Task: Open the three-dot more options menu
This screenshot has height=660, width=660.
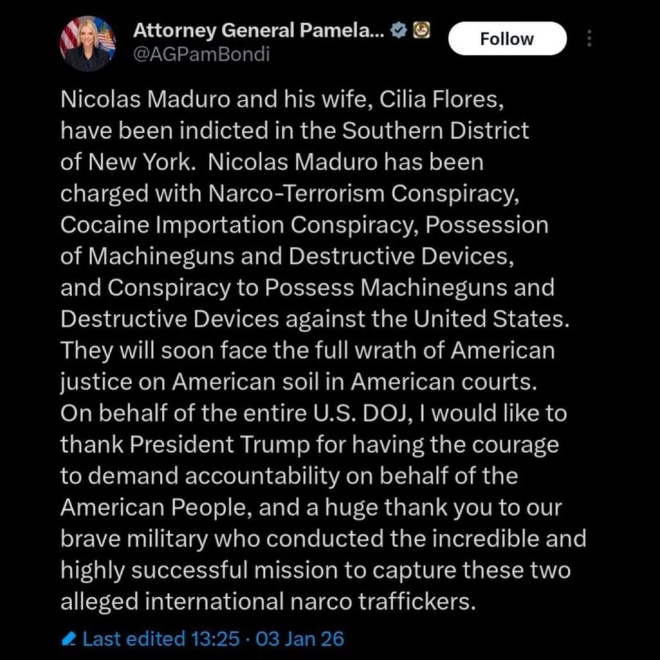Action: coord(590,39)
